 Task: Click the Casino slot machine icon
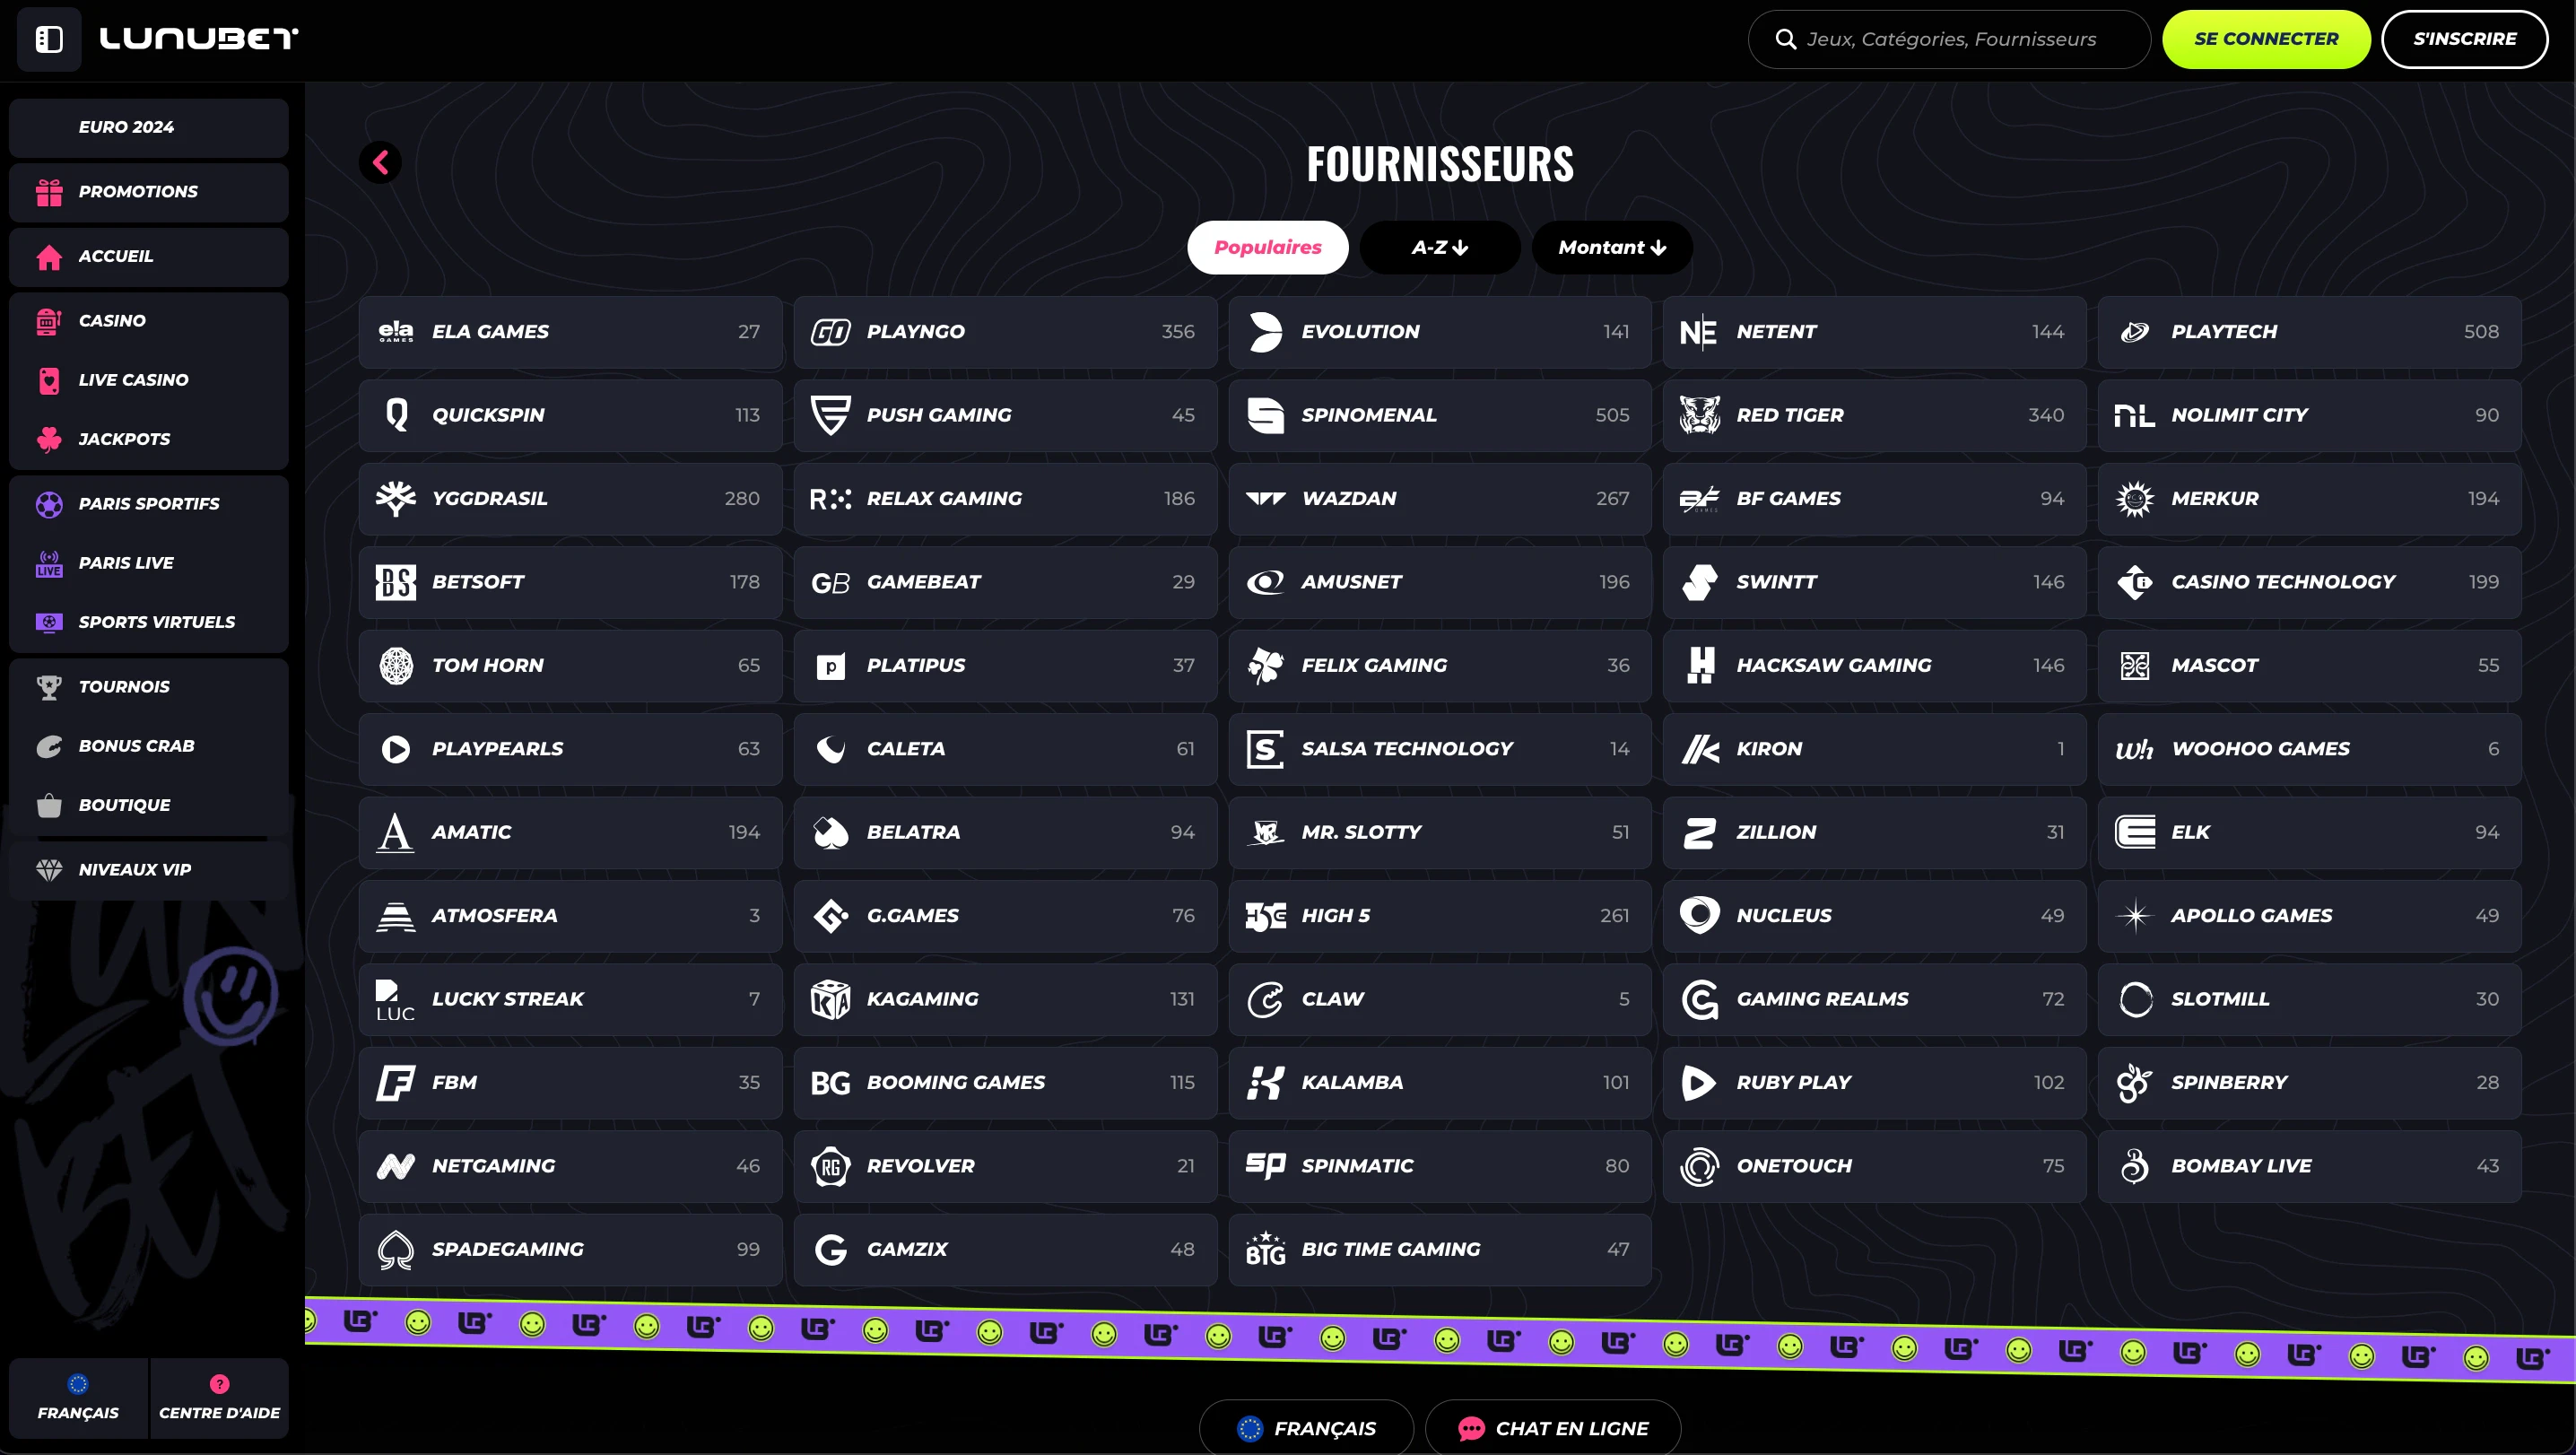coord(49,321)
